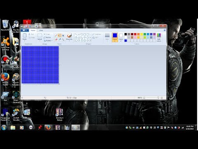
Task: Switch to the View ribbon tab
Action: [x=41, y=30]
